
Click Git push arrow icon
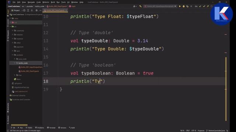point(208,6)
